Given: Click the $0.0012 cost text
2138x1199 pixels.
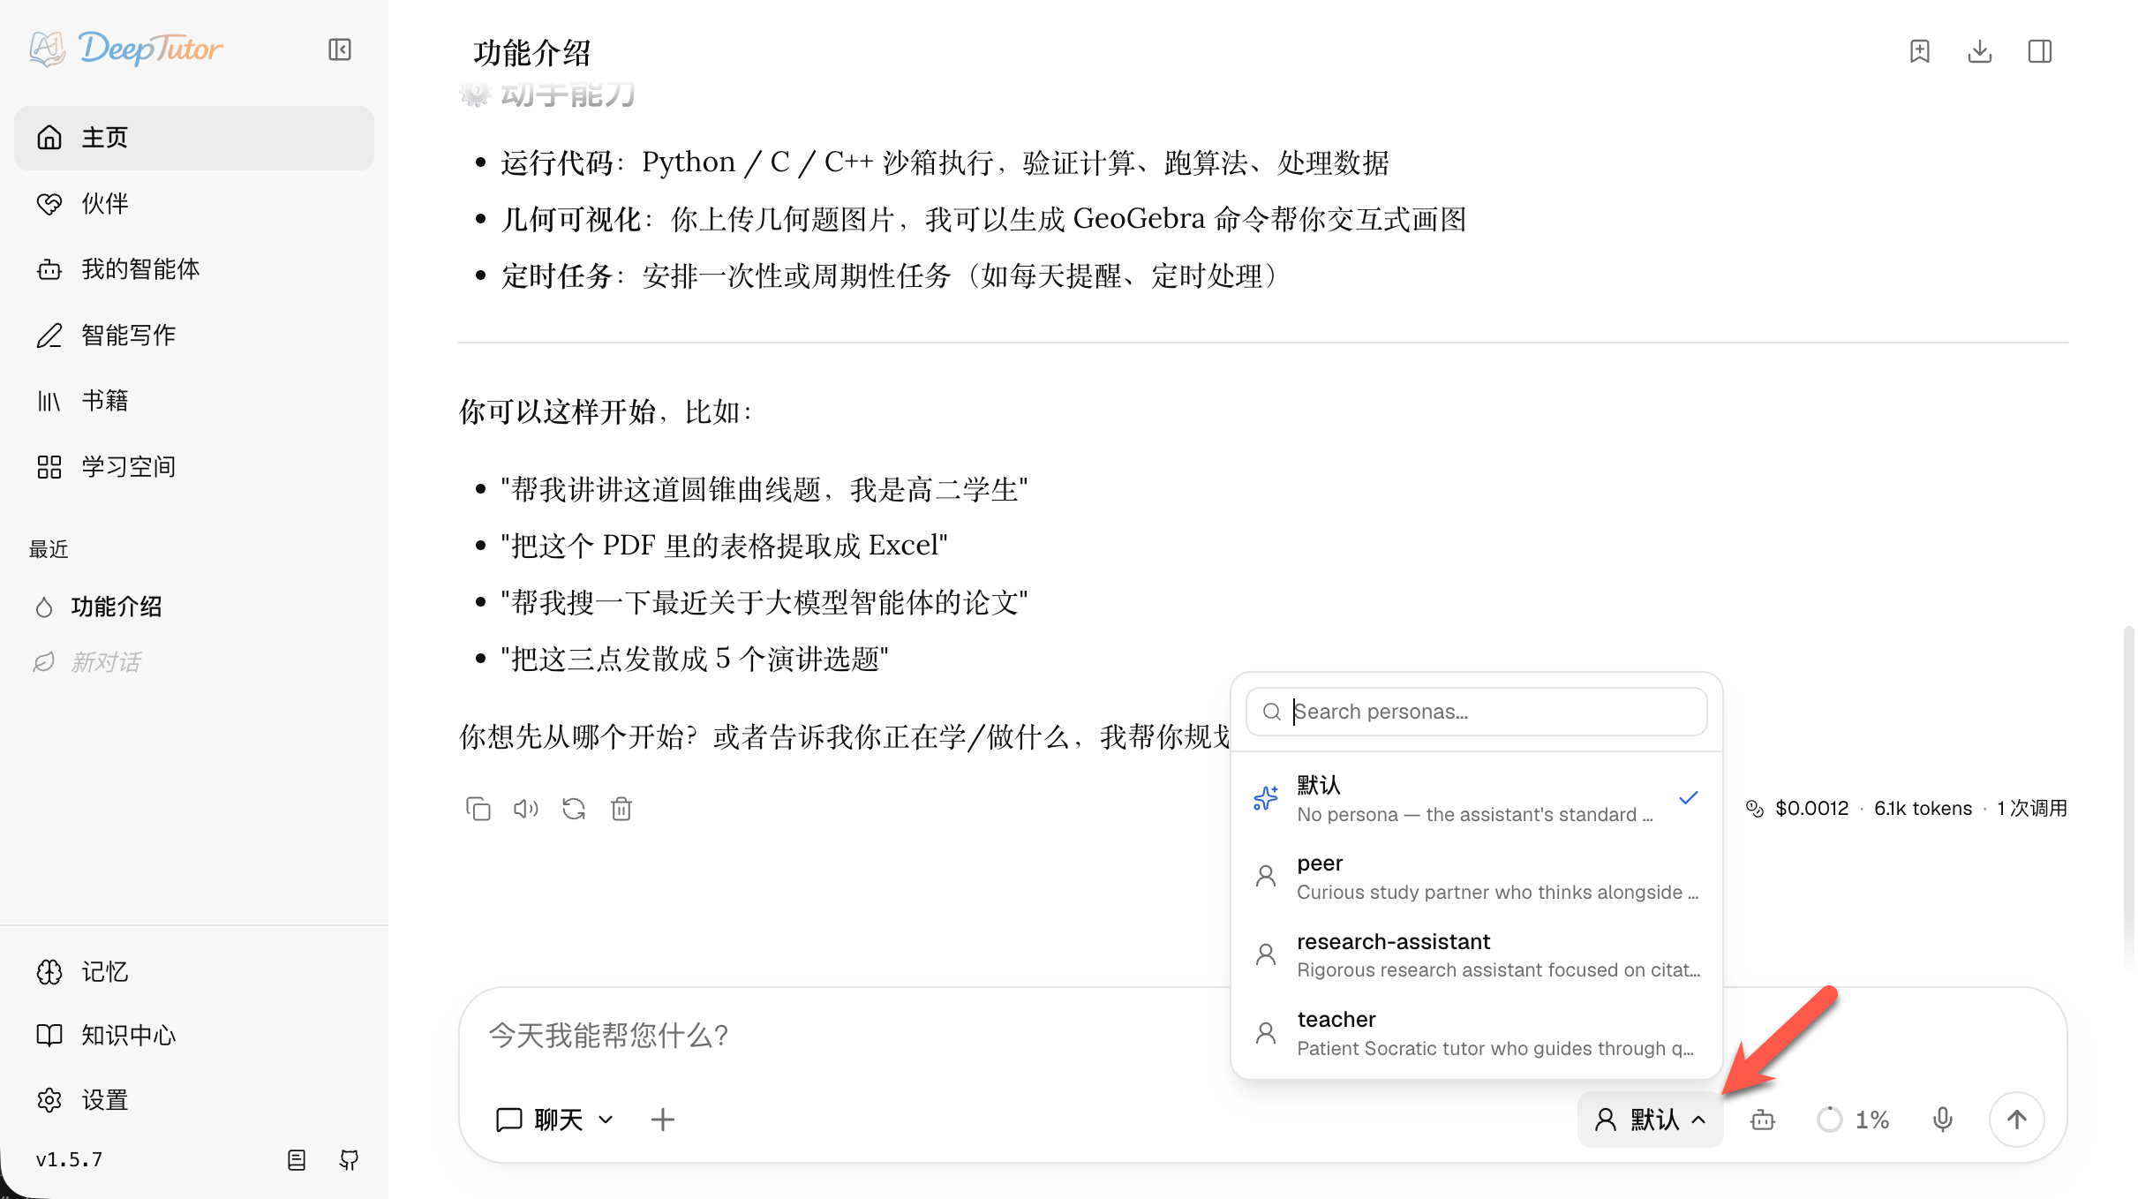Looking at the screenshot, I should pyautogui.click(x=1811, y=808).
